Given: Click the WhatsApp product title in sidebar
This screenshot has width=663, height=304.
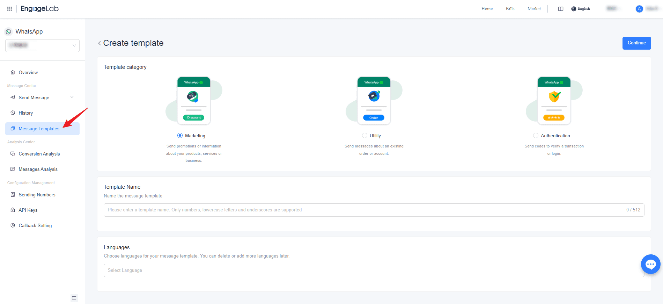Looking at the screenshot, I should tap(29, 32).
